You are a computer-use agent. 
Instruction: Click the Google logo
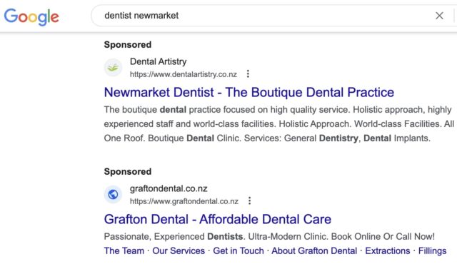click(31, 16)
